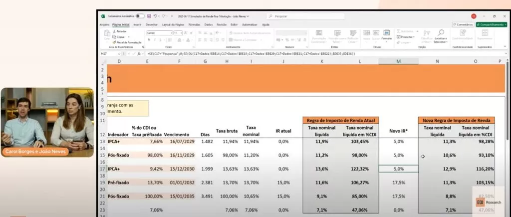Image resolution: width=511 pixels, height=217 pixels.
Task: Select the Pré-fixado indexador cell
Action: [118, 183]
